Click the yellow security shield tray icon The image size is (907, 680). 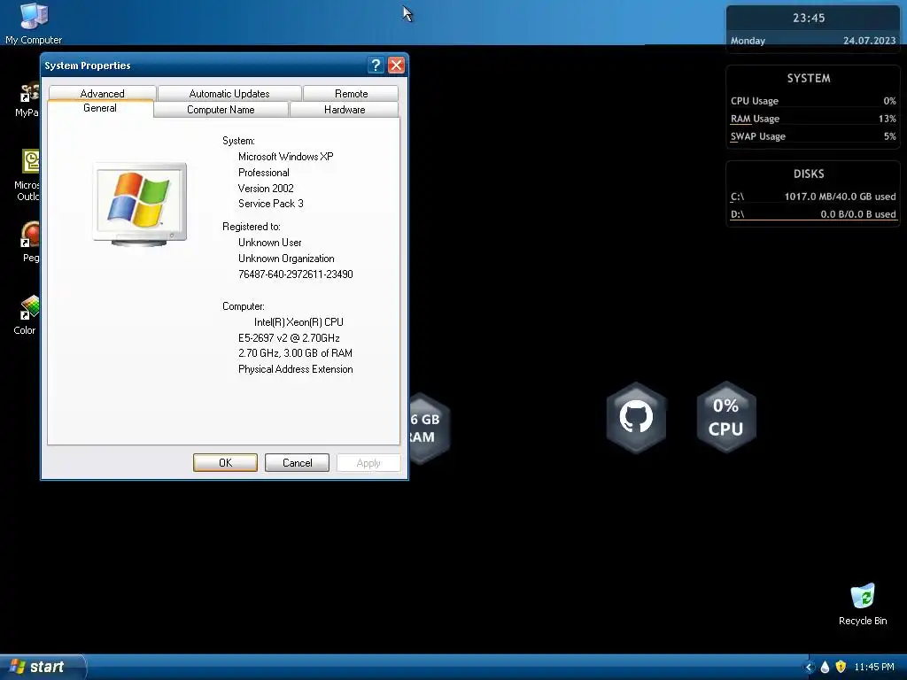[x=841, y=667]
